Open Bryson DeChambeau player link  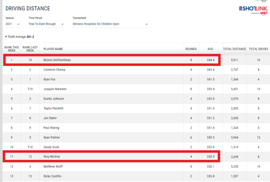pyautogui.click(x=57, y=60)
